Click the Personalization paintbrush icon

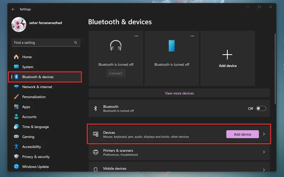(16, 96)
